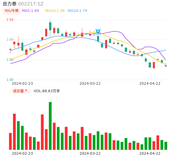The width and height of the screenshot is (178, 157).
Task: Toggle the MA20 blue line legend
Action: 77,11
